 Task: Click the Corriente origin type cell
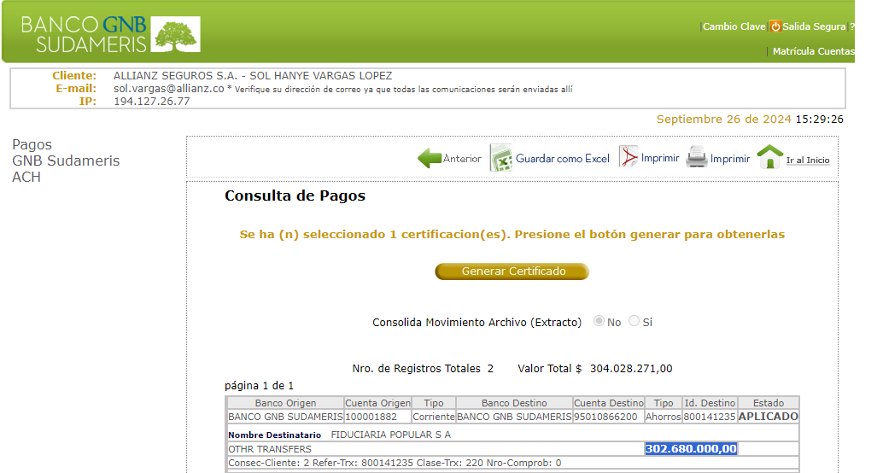click(x=434, y=418)
